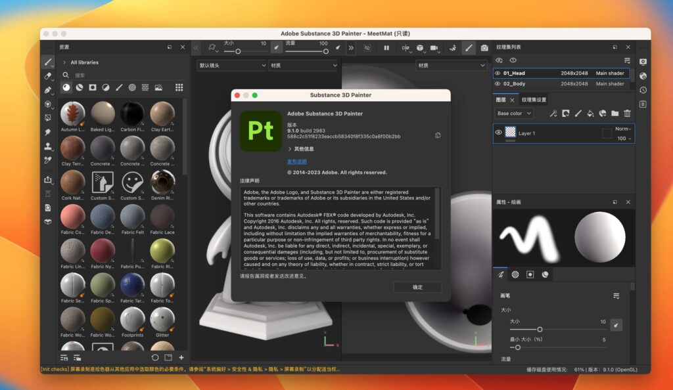Open the physics particle brush icon in top toolbar
This screenshot has height=390, width=673.
tap(453, 47)
